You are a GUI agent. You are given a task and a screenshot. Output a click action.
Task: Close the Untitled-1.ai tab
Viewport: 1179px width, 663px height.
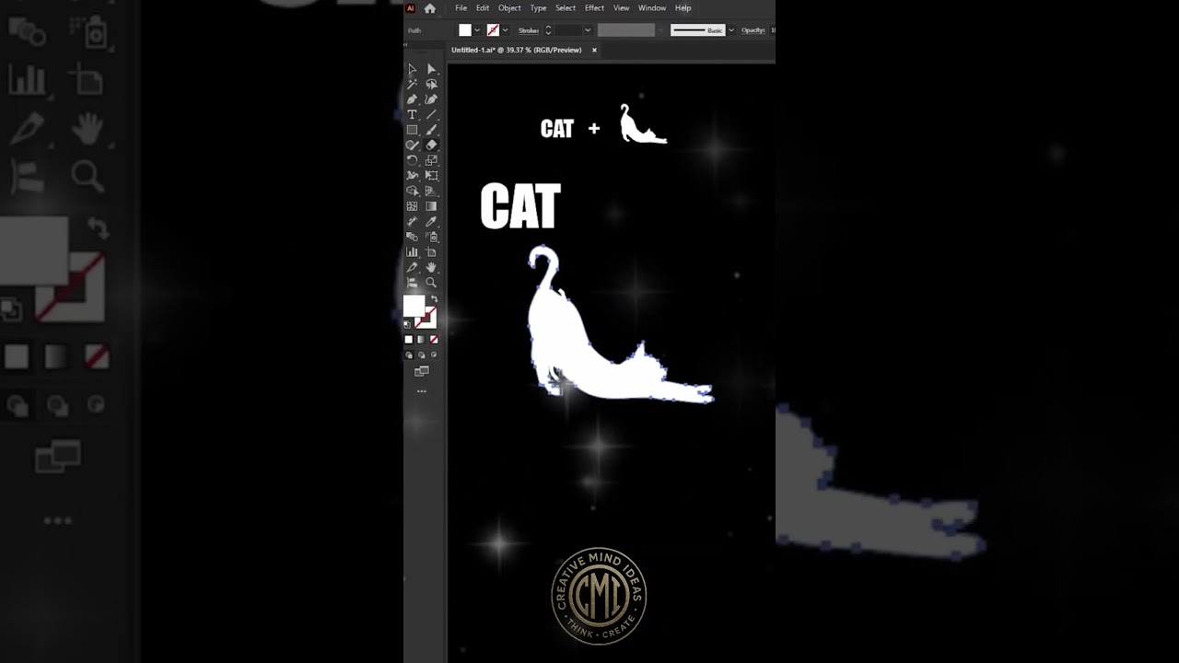[x=594, y=50]
